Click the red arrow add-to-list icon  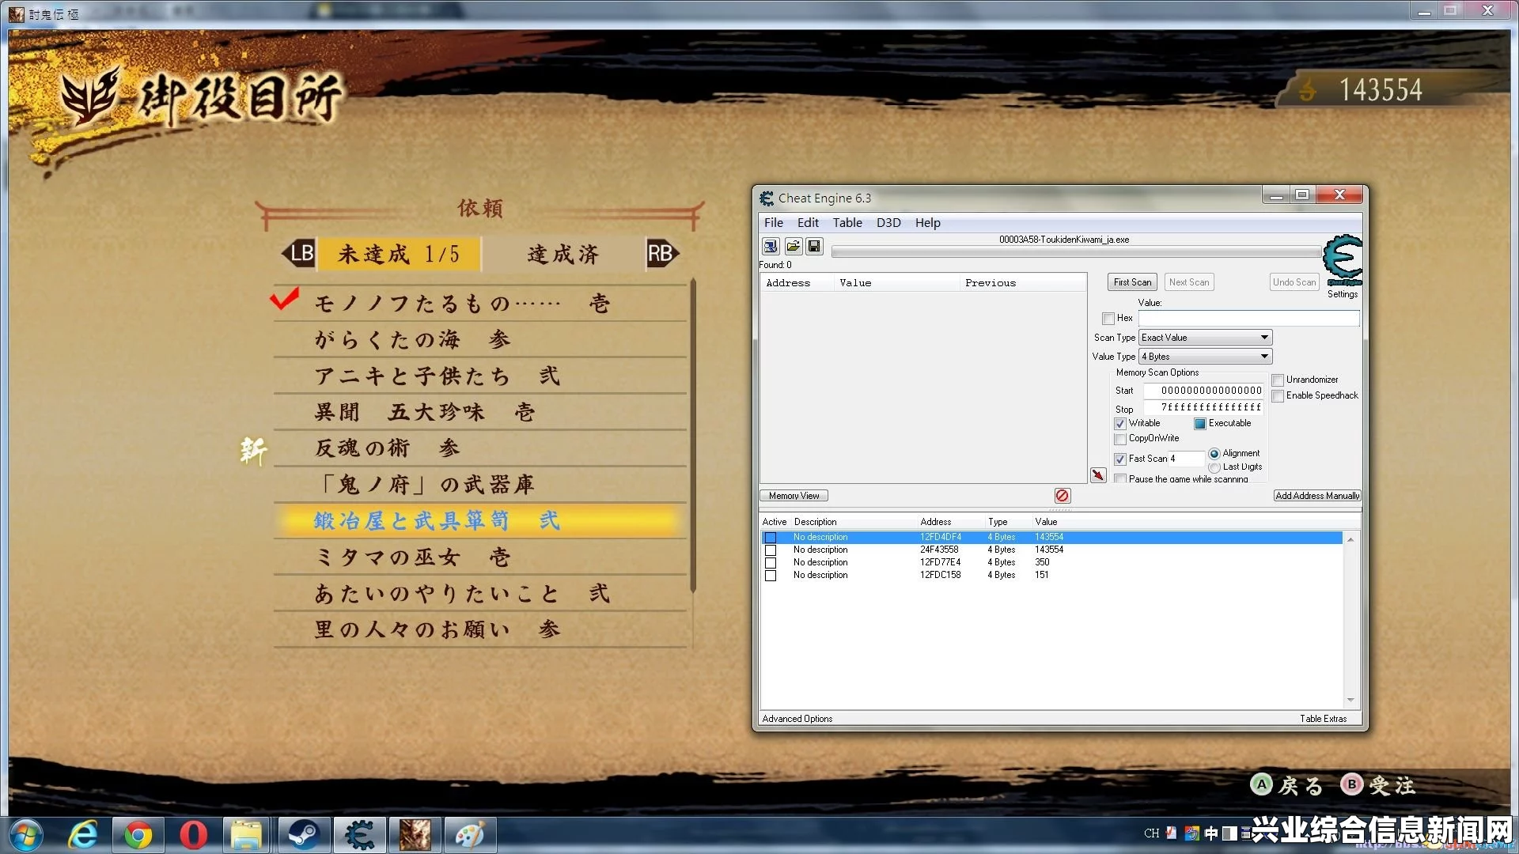coord(1098,475)
